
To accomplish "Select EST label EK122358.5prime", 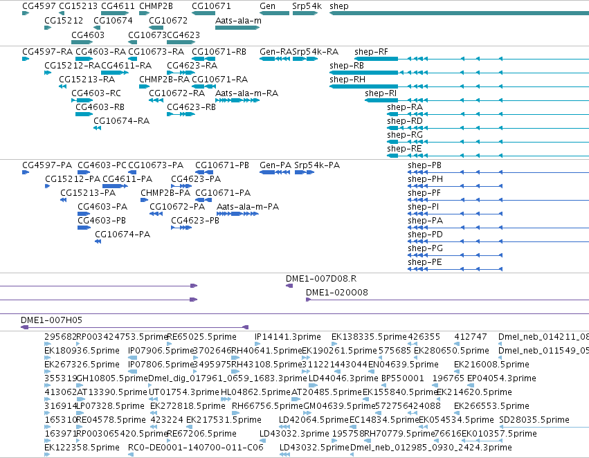I will coord(82,448).
